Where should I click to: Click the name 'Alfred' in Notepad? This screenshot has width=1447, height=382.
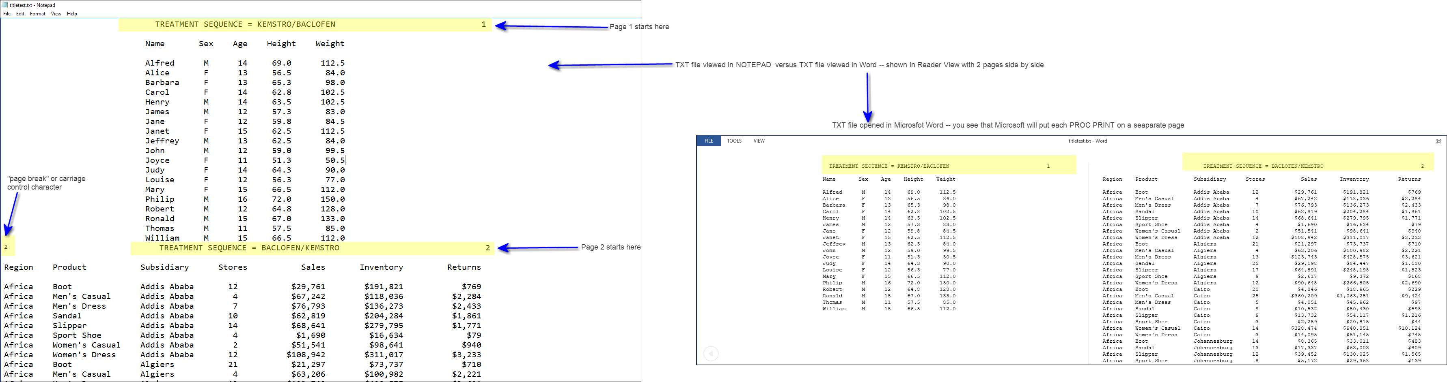pyautogui.click(x=160, y=63)
